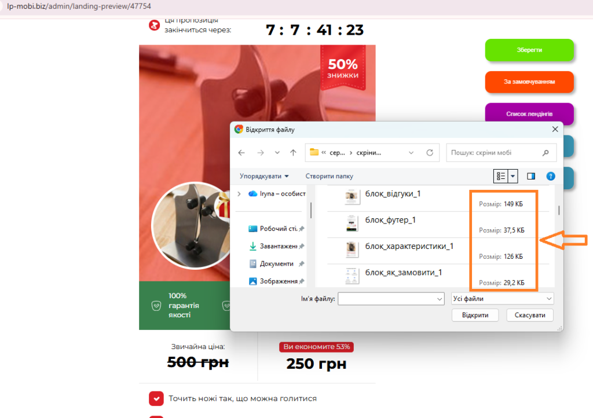Select the блок_футер_1 file thumbnail
This screenshot has height=418, width=593.
coord(350,223)
